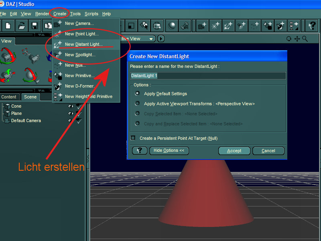Select the sphere surface tool icon
Viewport: 321px width, 241px height.
172,26
